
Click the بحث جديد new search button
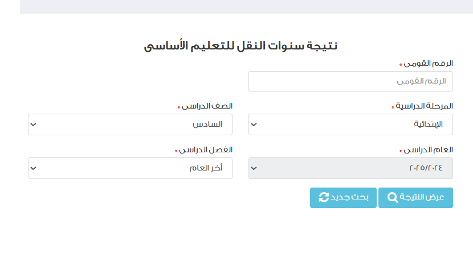343,198
